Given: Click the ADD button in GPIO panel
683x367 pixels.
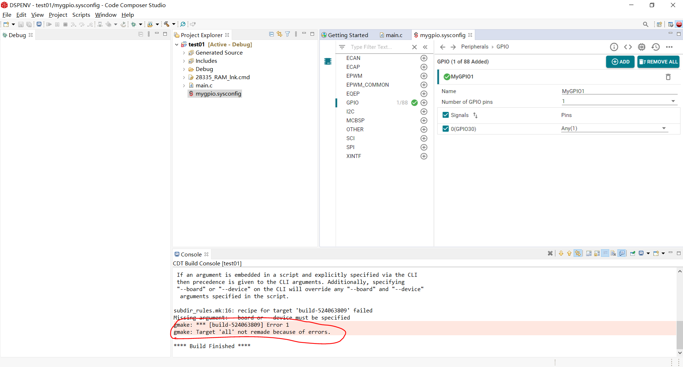Looking at the screenshot, I should click(x=620, y=62).
